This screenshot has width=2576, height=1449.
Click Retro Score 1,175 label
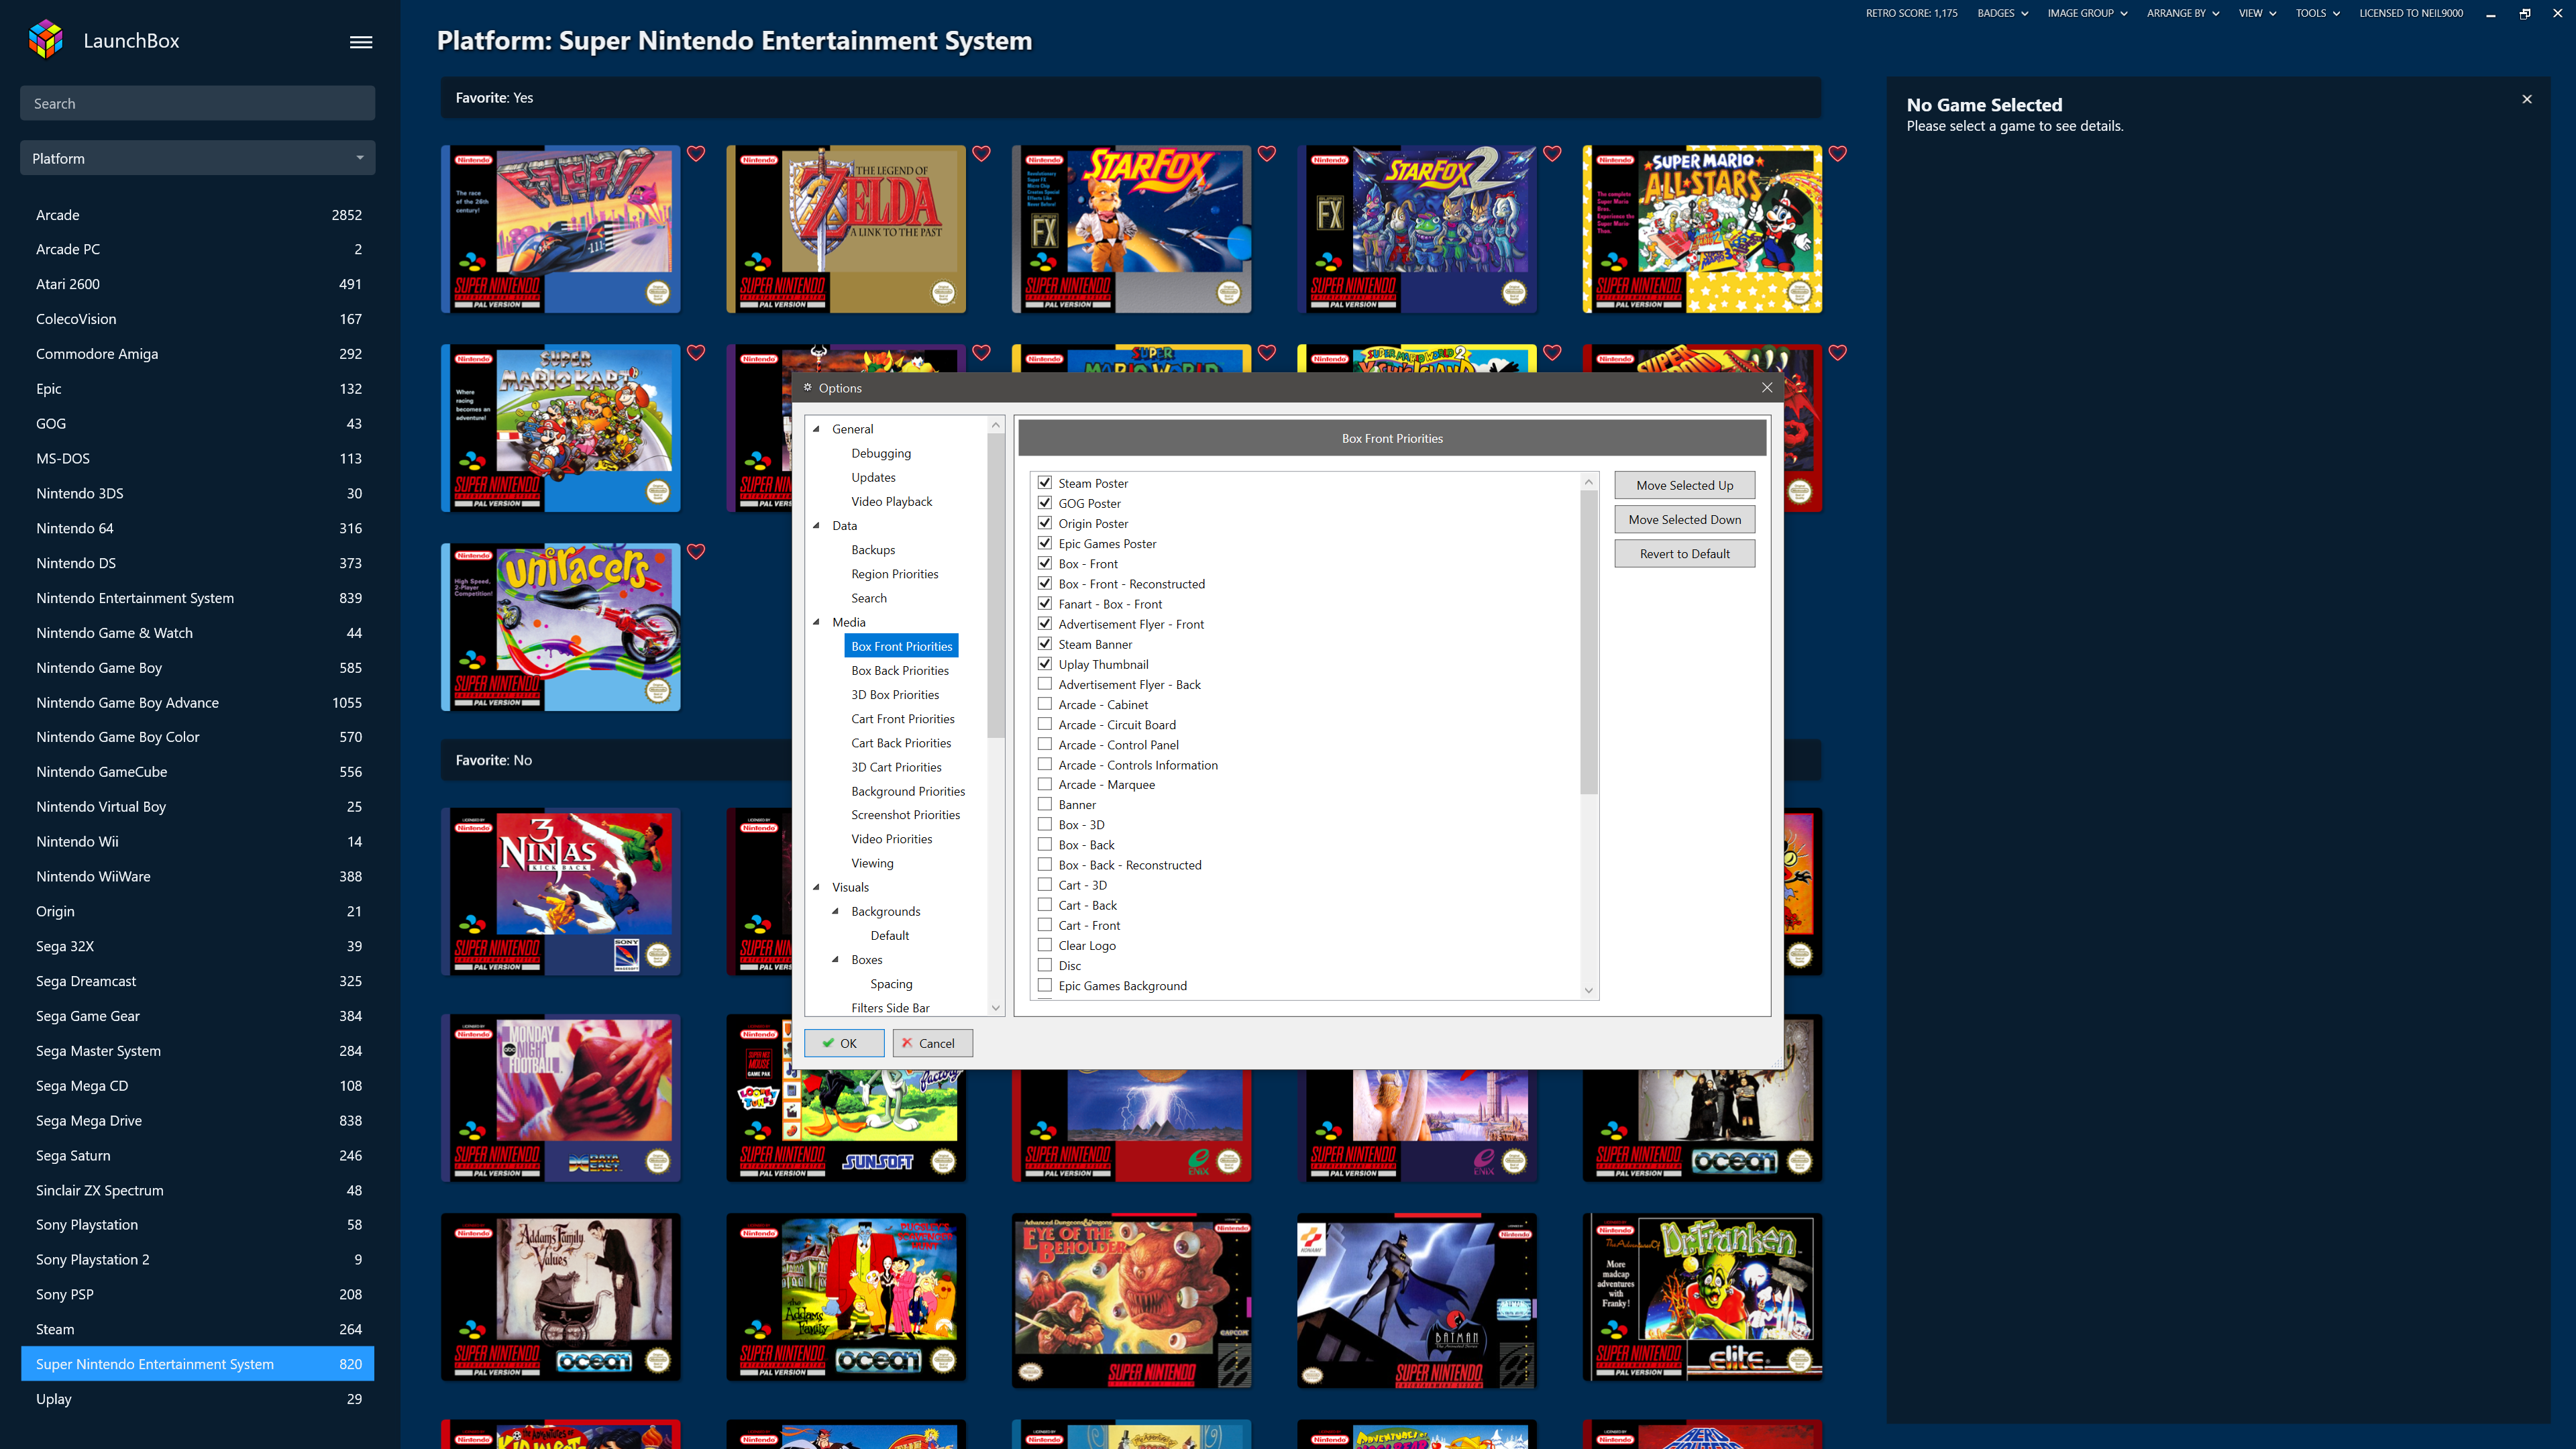(1911, 13)
